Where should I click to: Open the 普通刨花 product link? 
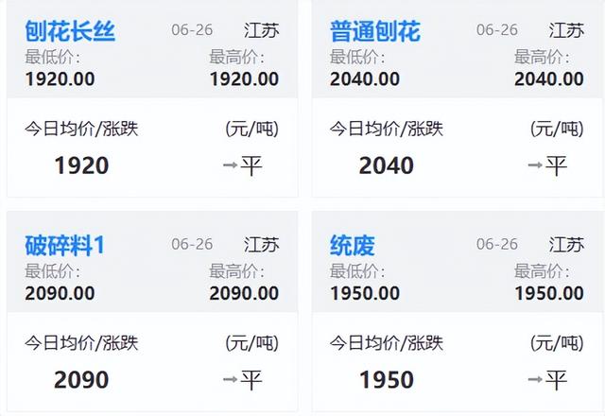click(x=374, y=31)
